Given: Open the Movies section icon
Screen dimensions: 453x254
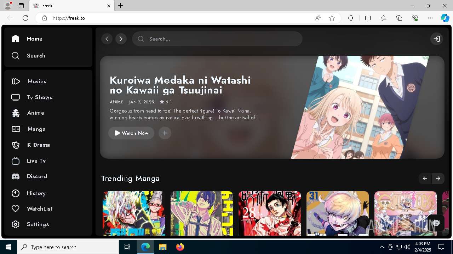Looking at the screenshot, I should point(16,81).
